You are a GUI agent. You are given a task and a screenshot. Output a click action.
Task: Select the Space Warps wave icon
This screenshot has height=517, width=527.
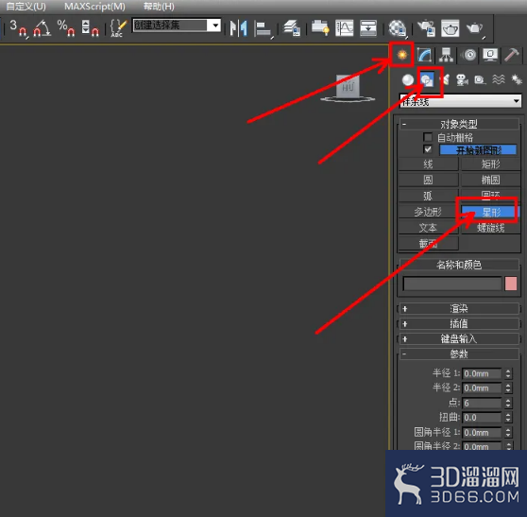[499, 80]
